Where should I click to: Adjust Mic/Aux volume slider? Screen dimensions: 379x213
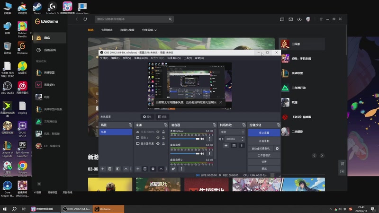(185, 139)
